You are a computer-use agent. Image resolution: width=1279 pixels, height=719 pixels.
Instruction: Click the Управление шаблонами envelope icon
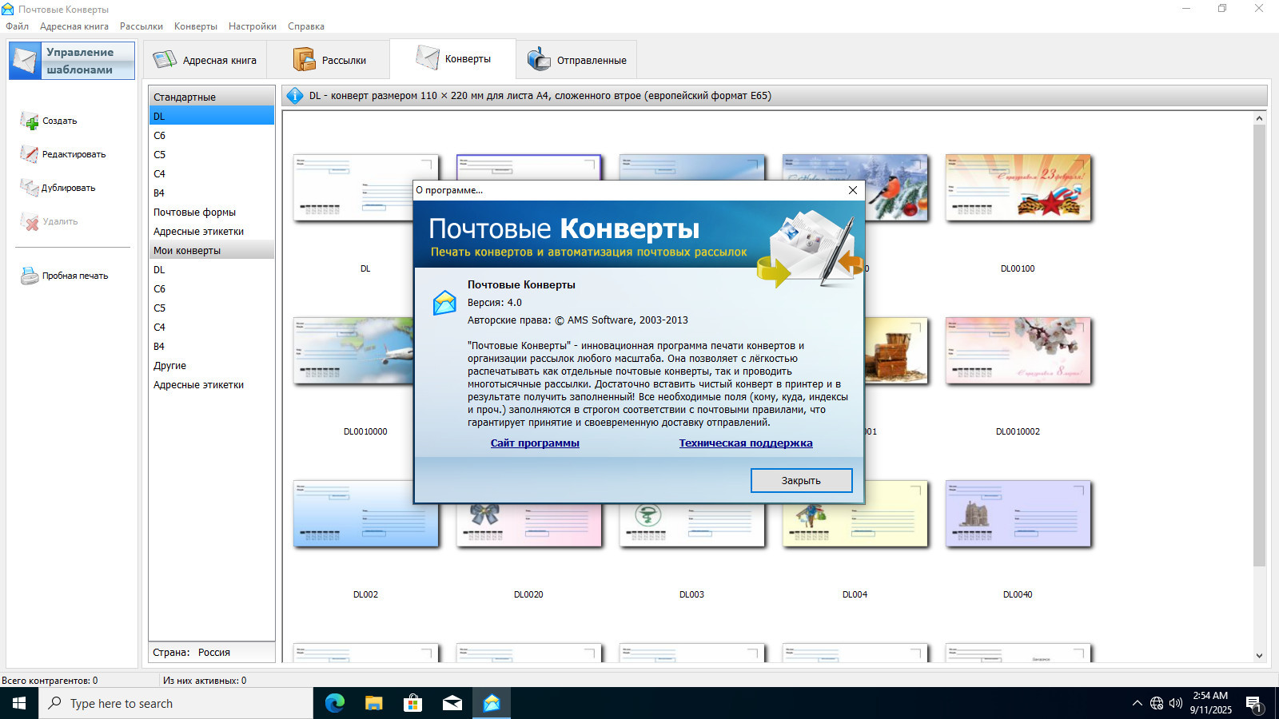pos(26,61)
